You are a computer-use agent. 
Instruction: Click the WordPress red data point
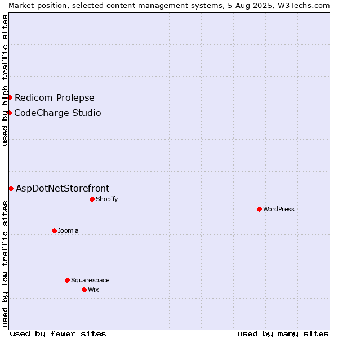(259, 209)
